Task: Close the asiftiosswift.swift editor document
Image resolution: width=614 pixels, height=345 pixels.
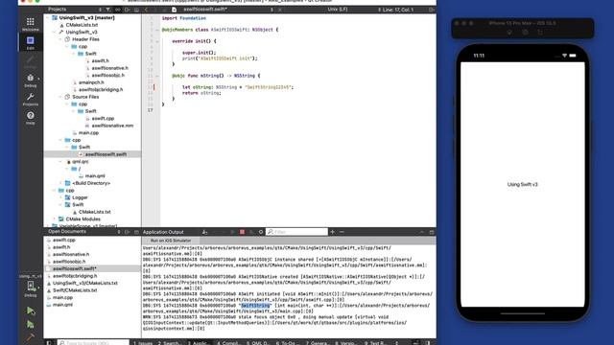Action: 280,10
